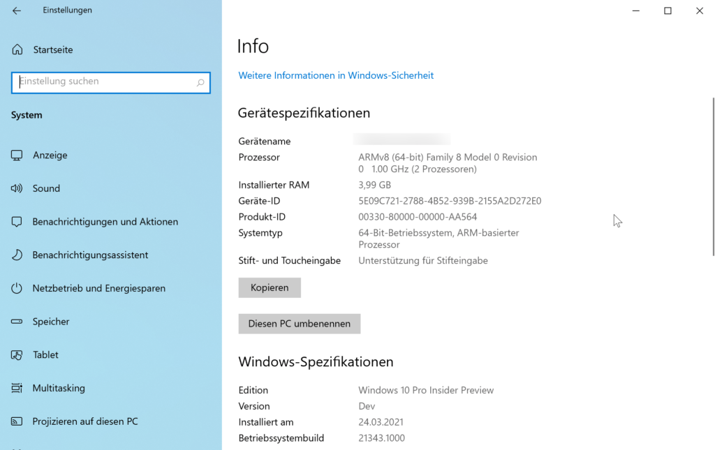Click the Benachrichtigungsassistent moon icon
715x450 pixels.
point(16,255)
